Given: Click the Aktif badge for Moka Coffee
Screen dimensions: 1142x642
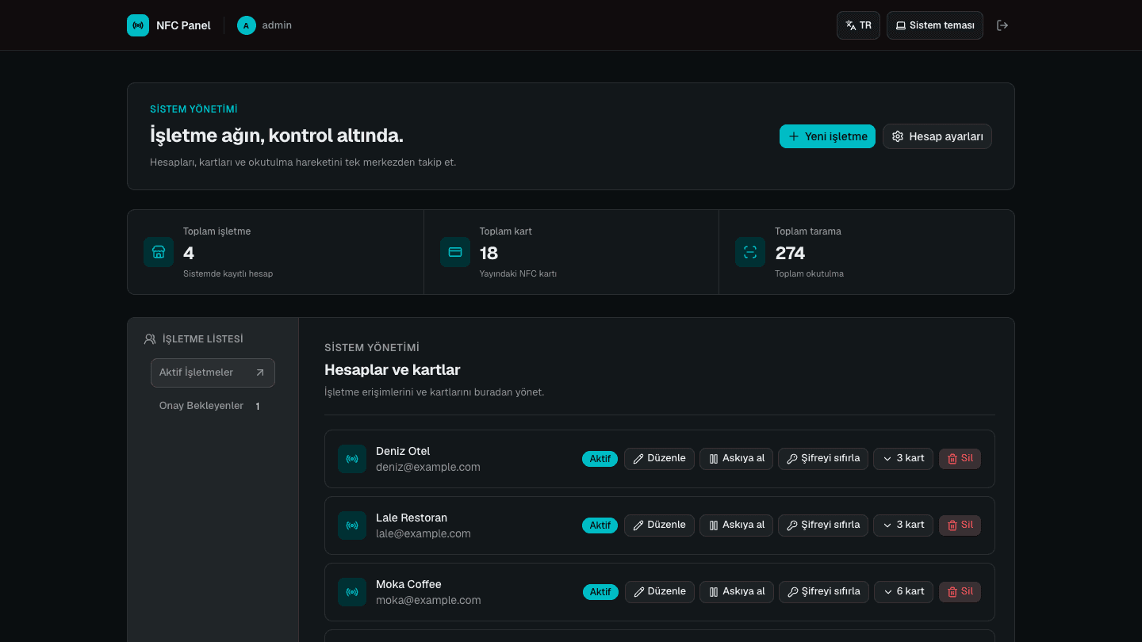Looking at the screenshot, I should tap(600, 592).
